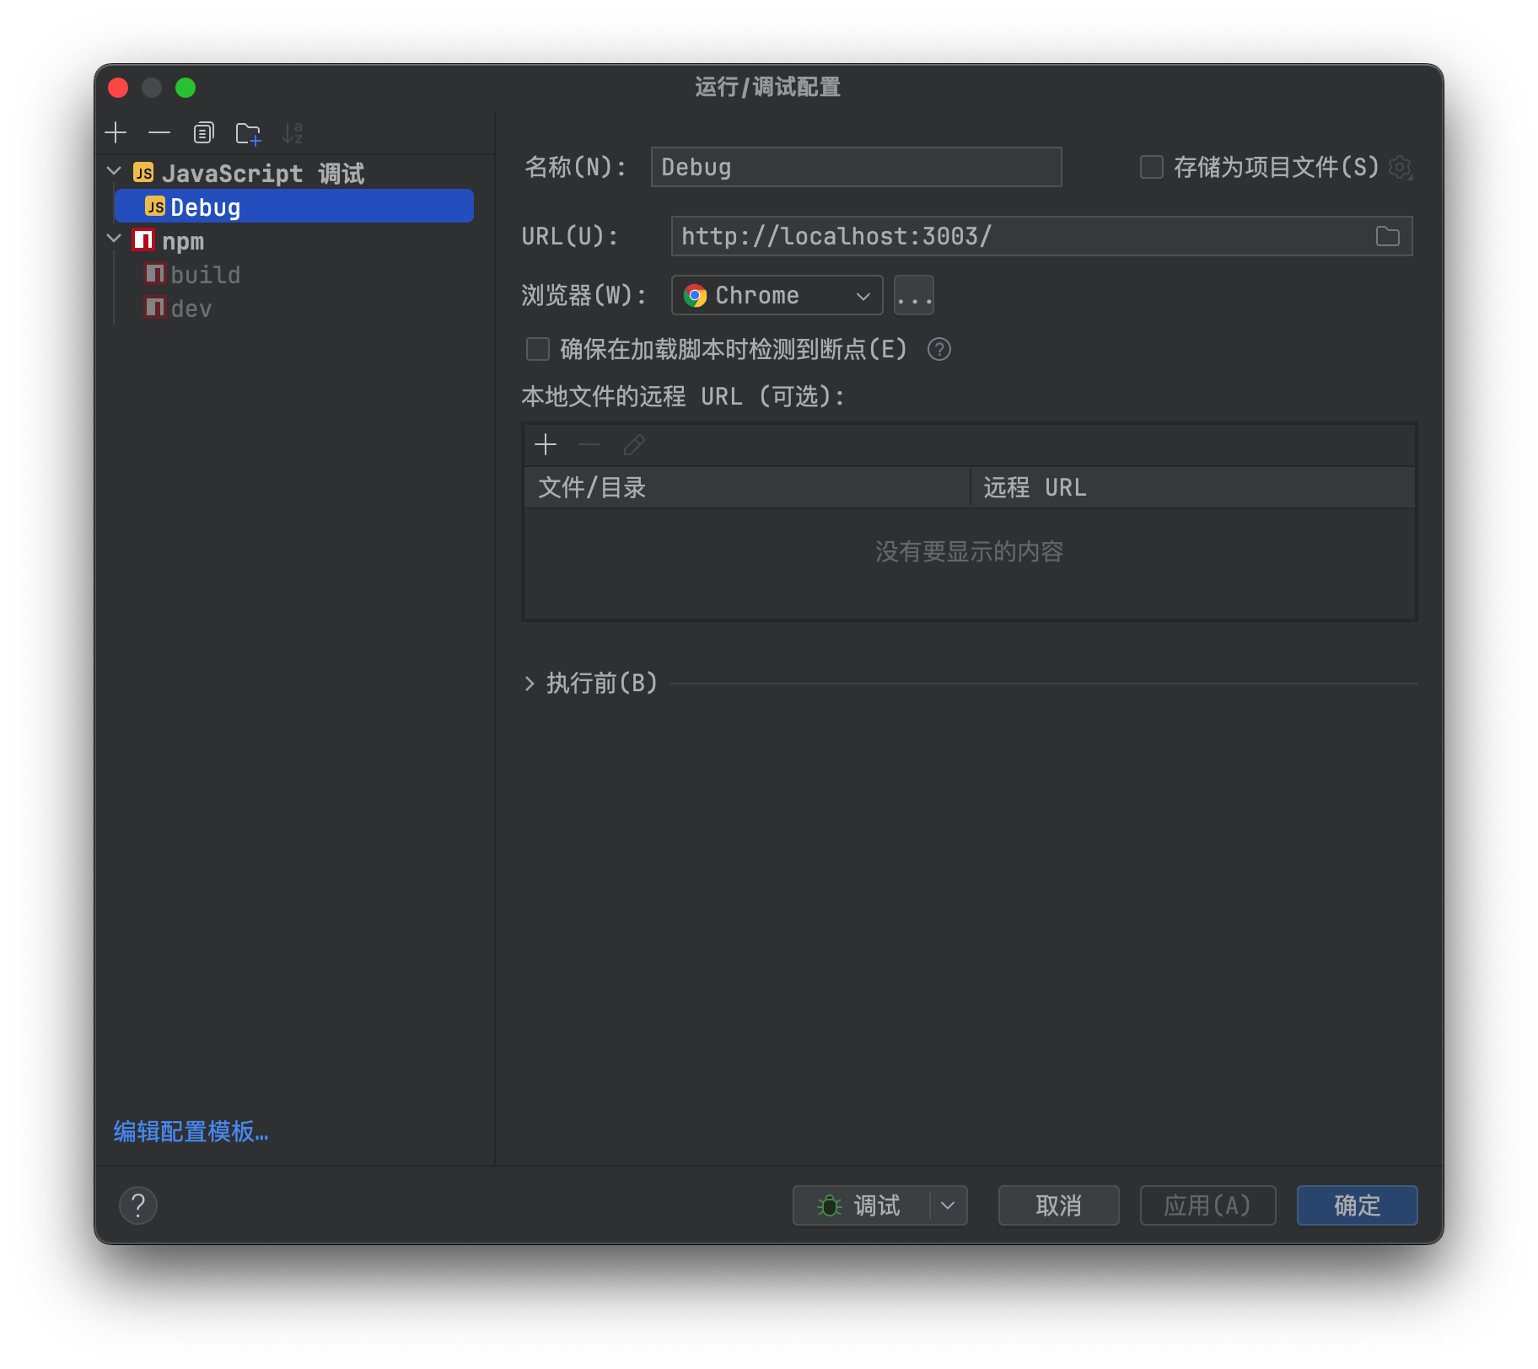1538x1369 pixels.
Task: Click the new folder icon in toolbar
Action: (248, 133)
